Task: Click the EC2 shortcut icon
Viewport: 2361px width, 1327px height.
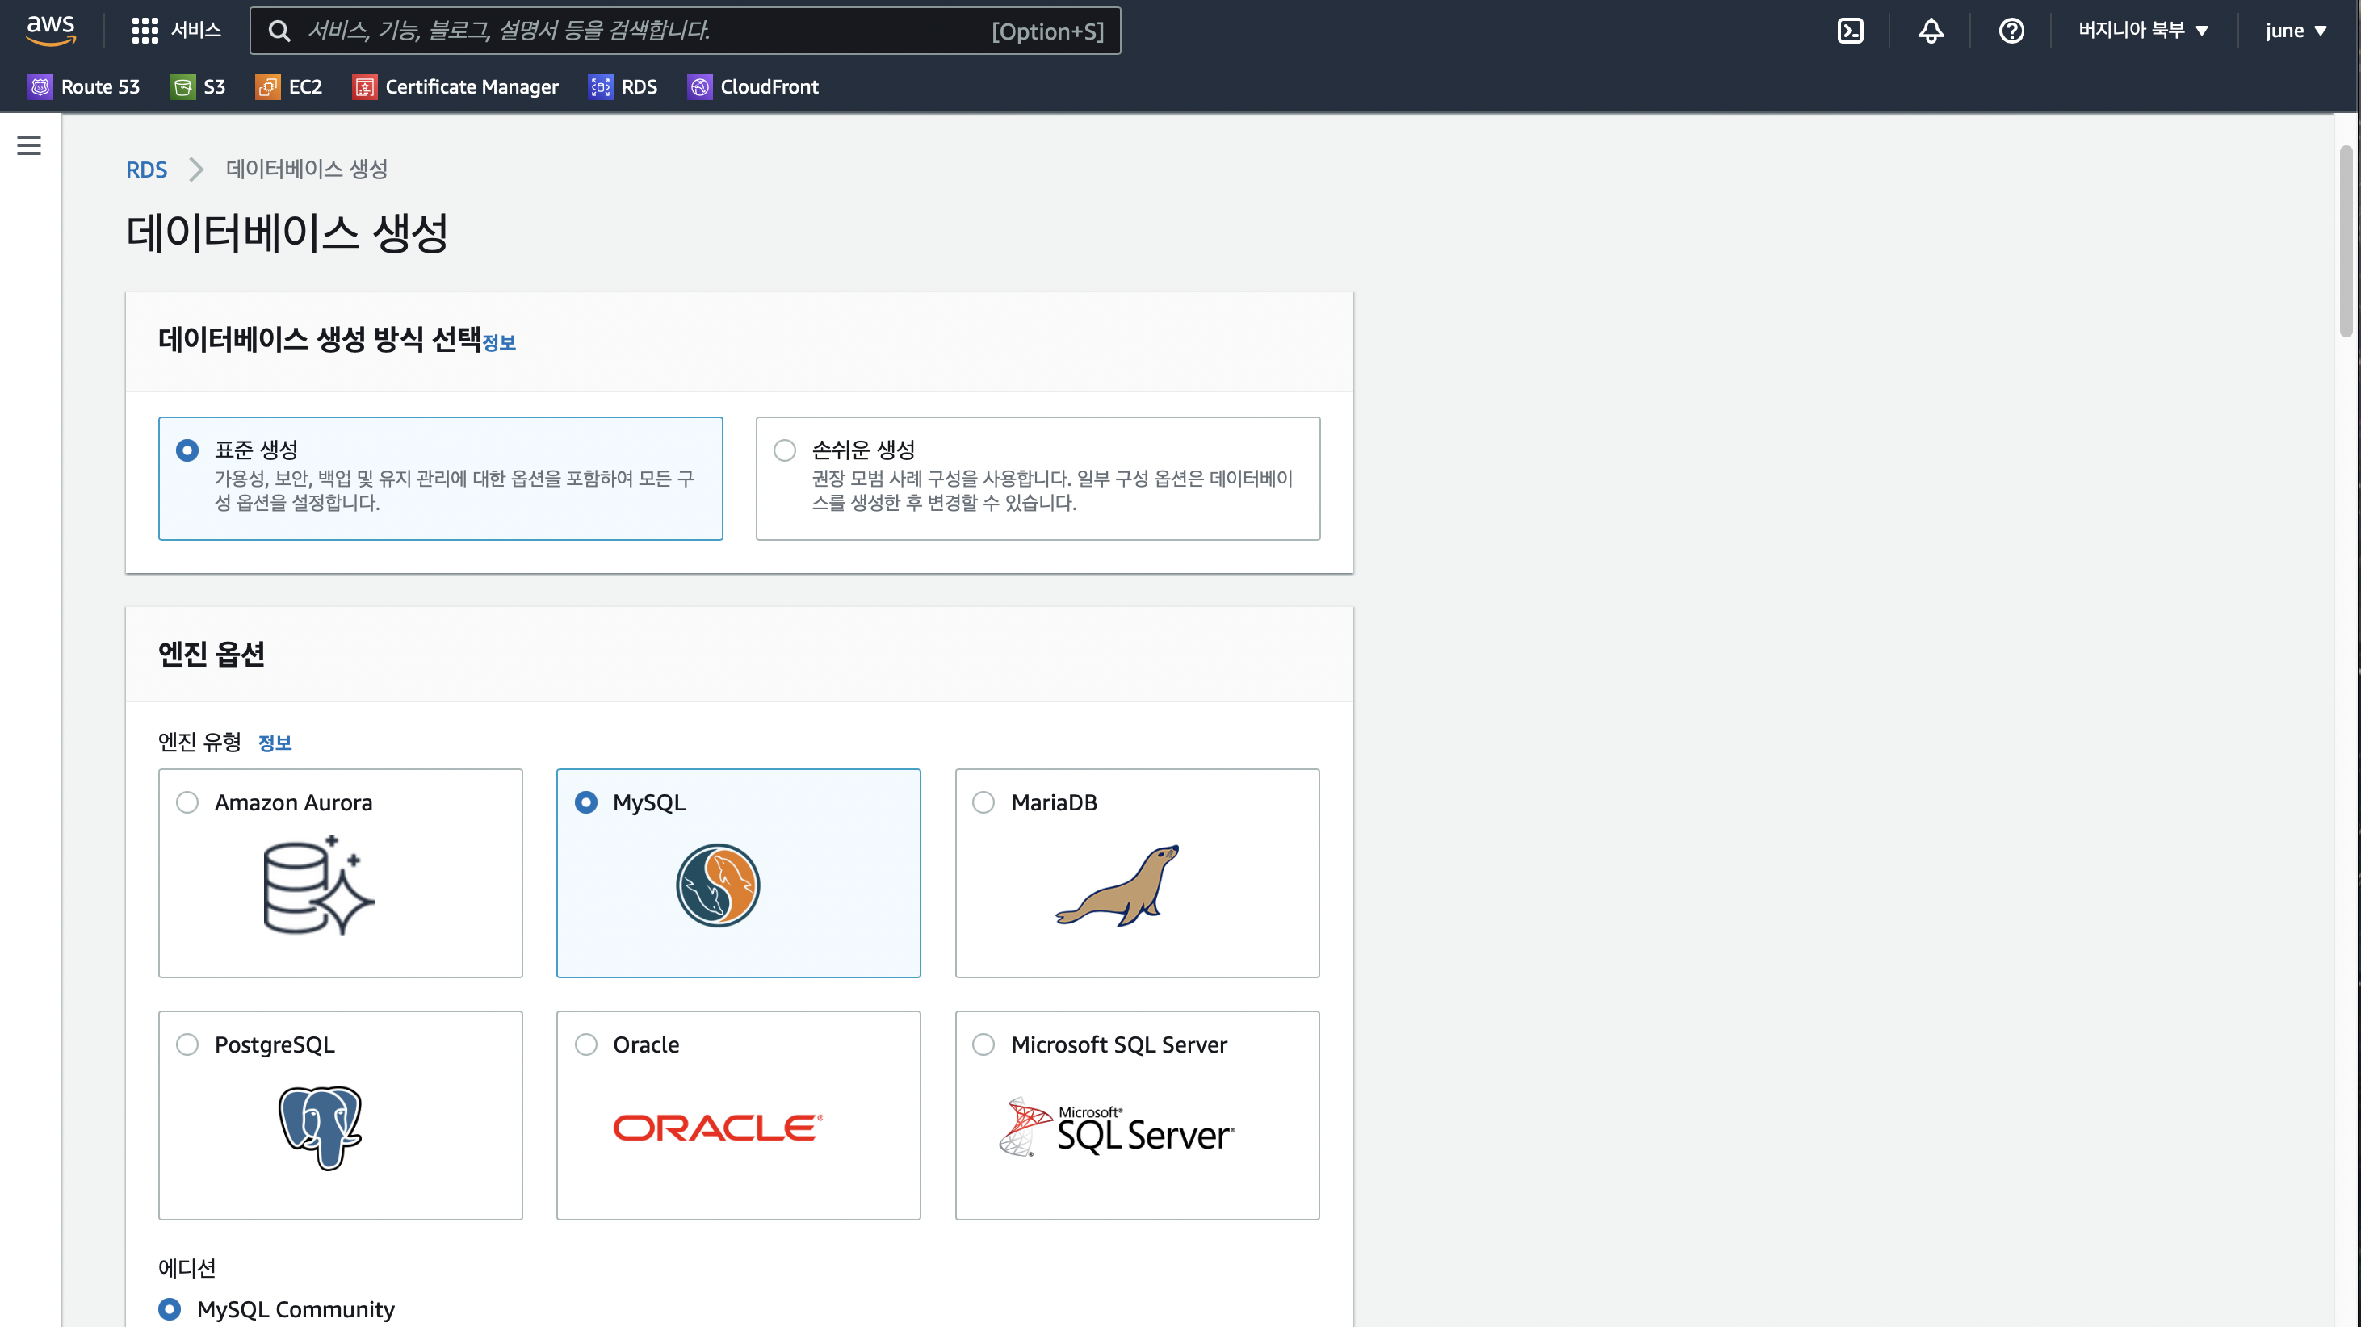Action: [x=267, y=87]
